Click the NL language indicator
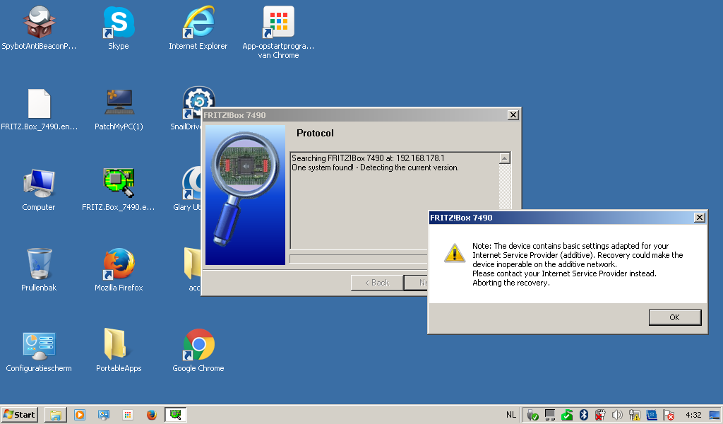 pos(511,415)
